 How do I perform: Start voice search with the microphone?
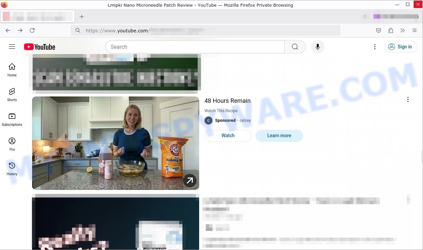(x=317, y=47)
